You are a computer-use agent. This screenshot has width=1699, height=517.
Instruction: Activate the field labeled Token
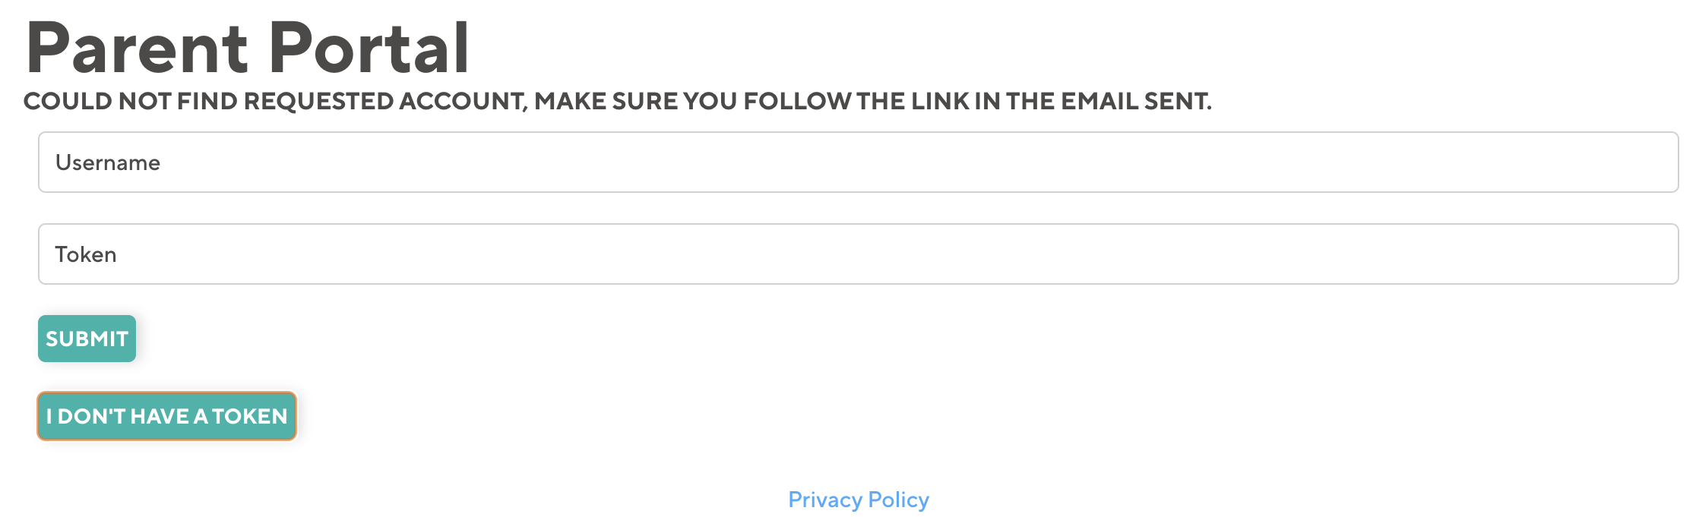click(x=858, y=254)
